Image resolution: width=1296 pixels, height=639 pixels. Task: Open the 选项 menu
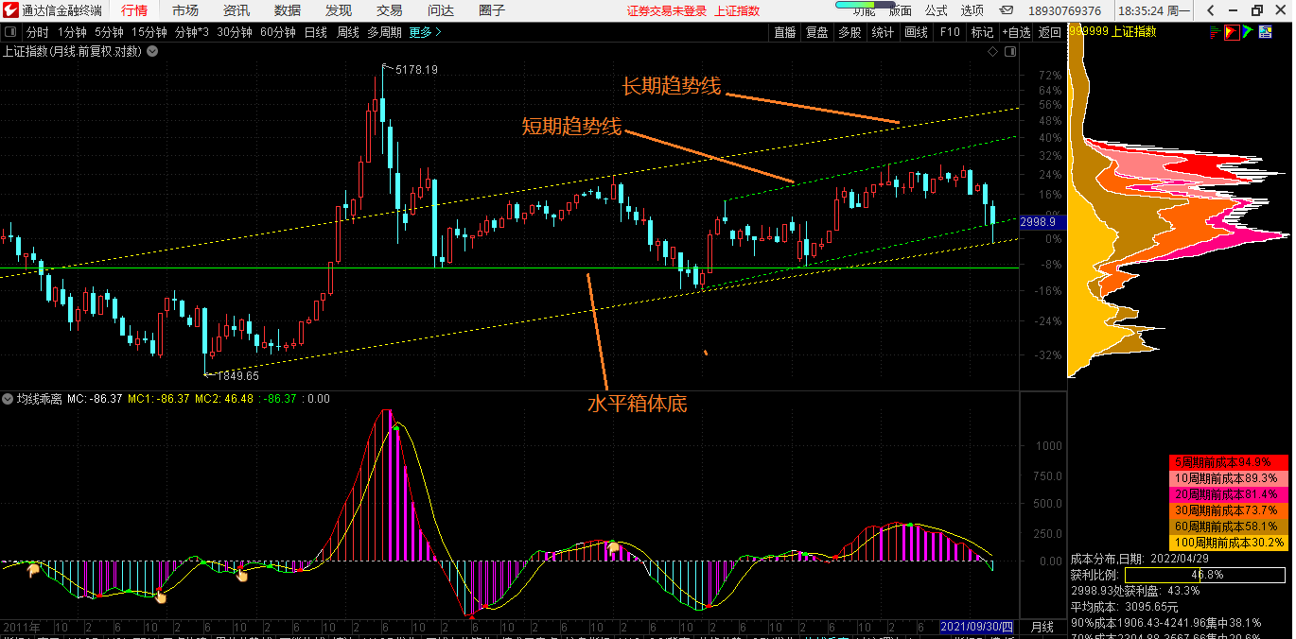972,10
